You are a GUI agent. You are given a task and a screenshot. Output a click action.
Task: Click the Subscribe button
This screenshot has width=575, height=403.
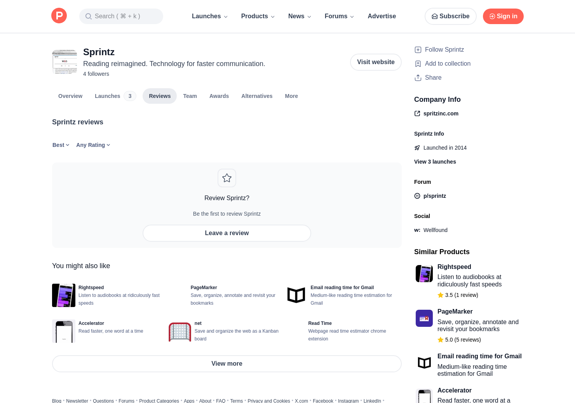pyautogui.click(x=451, y=16)
